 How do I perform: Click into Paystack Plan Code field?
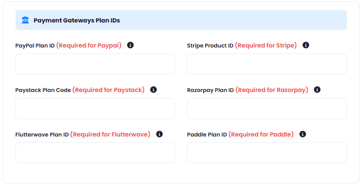[x=95, y=108]
